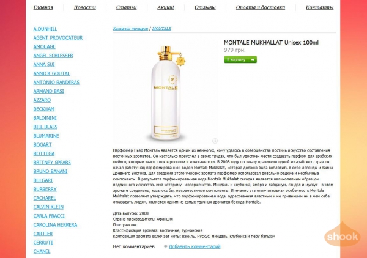Open the CALVIN KLEIN brand category
This screenshot has width=367, height=258.
tap(48, 207)
